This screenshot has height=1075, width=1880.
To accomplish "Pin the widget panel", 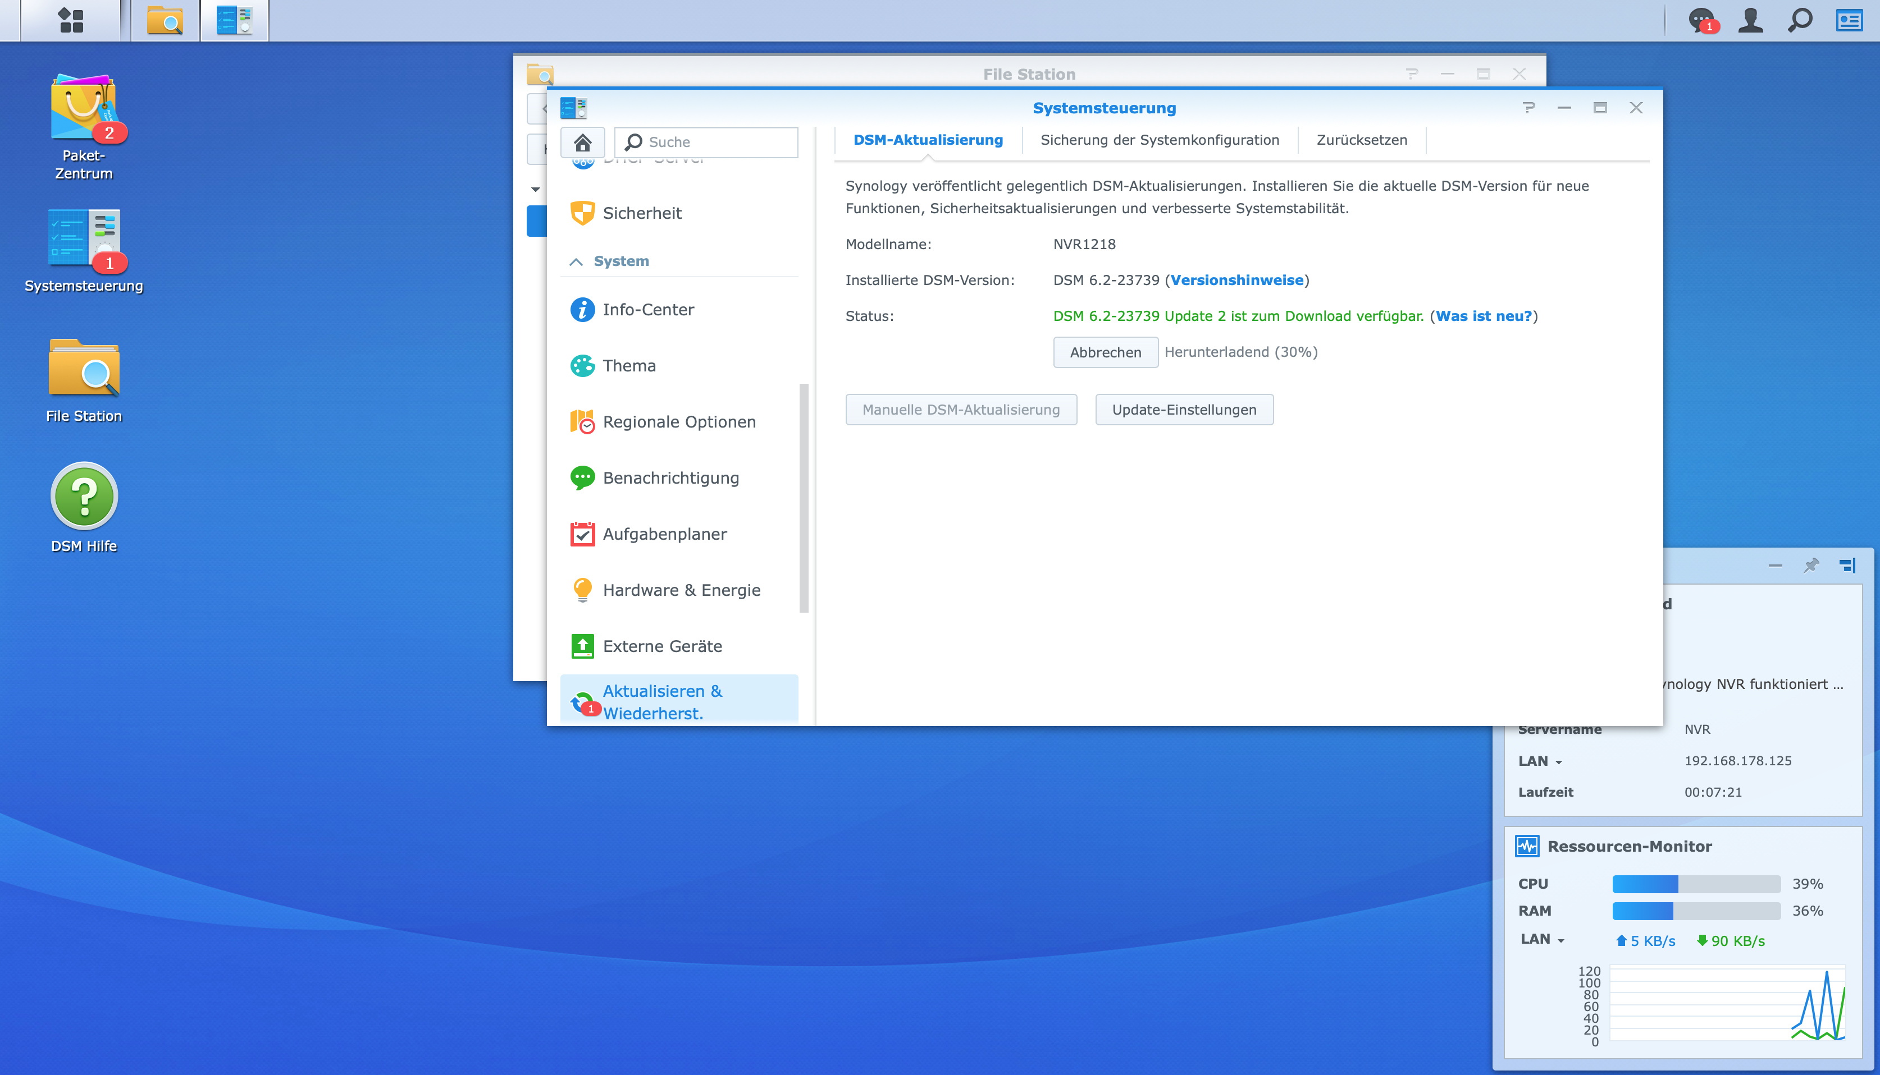I will point(1810,566).
